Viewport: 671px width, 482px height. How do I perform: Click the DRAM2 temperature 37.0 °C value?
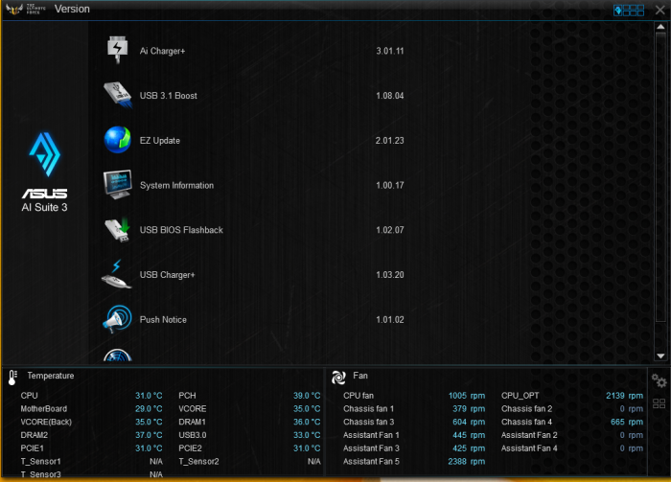click(x=149, y=435)
